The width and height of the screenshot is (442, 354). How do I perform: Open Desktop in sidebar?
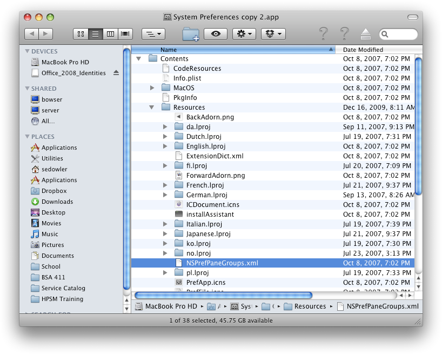[x=53, y=212]
